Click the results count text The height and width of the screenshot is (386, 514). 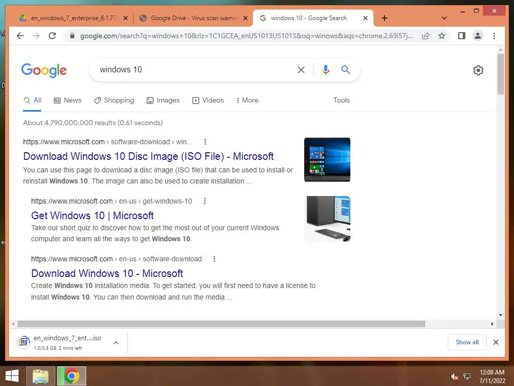coord(93,123)
